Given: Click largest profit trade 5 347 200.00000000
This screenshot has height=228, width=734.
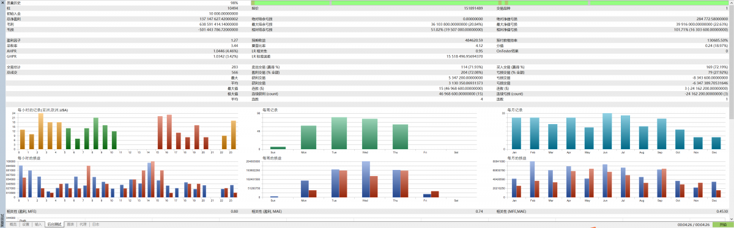Looking at the screenshot, I should click(466, 77).
